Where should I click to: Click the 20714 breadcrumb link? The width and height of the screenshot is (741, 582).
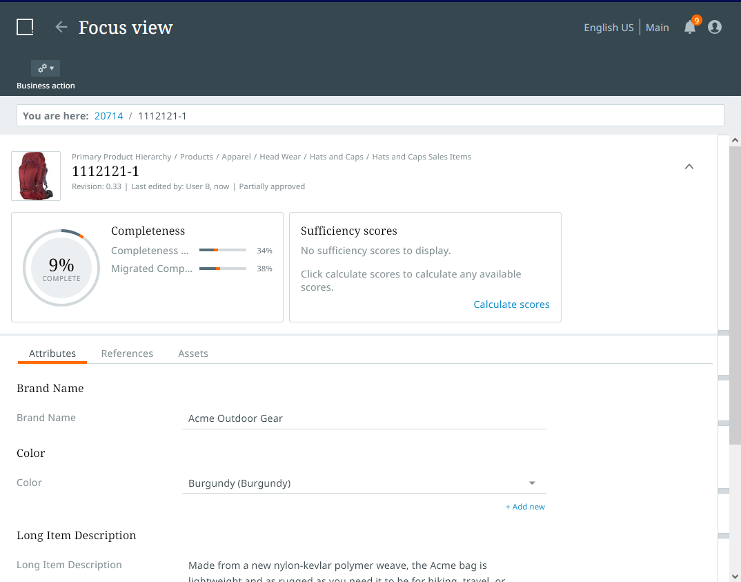(x=109, y=116)
